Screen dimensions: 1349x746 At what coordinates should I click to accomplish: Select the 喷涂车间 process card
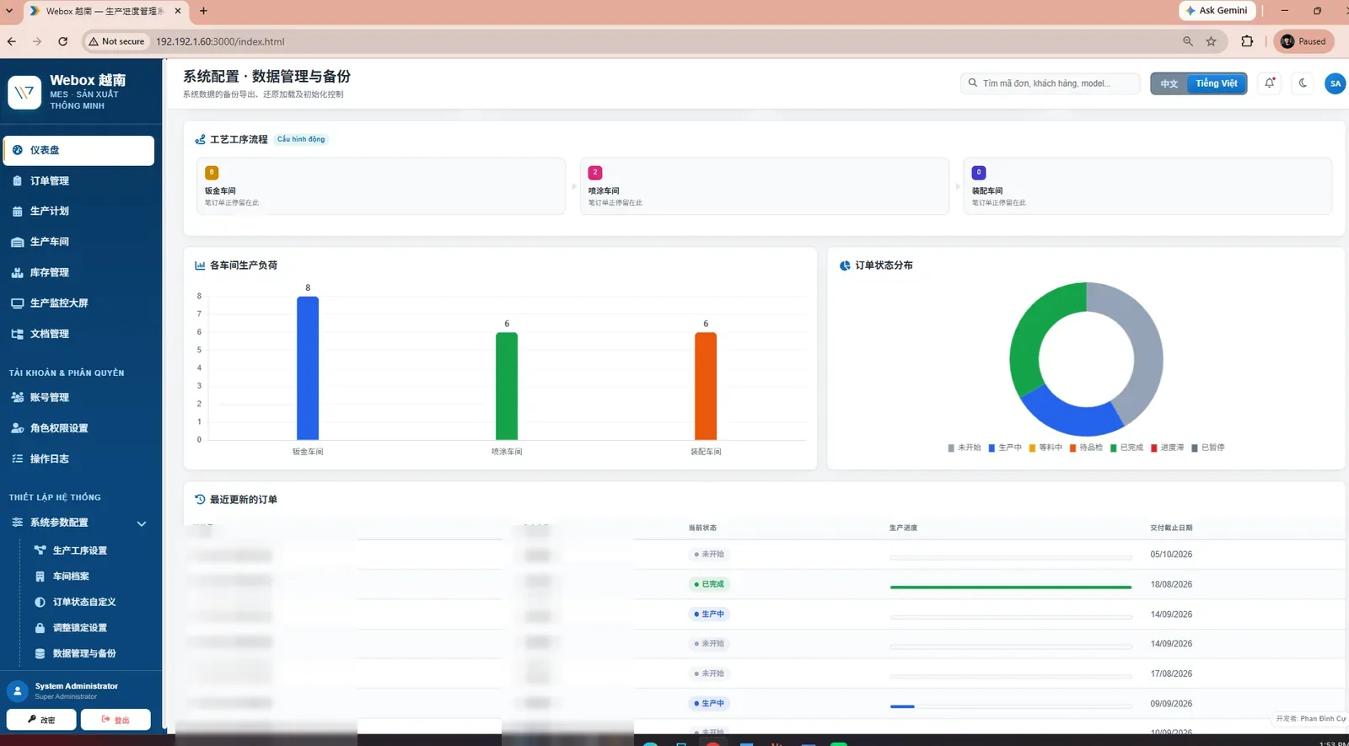[x=765, y=185]
